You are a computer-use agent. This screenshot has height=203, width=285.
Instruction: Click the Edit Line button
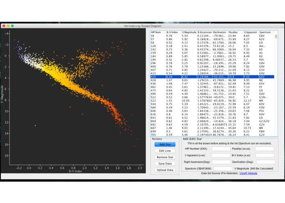click(x=165, y=151)
